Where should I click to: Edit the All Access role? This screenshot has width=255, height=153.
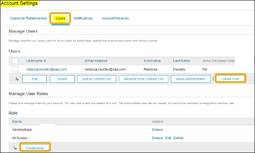[168, 138]
